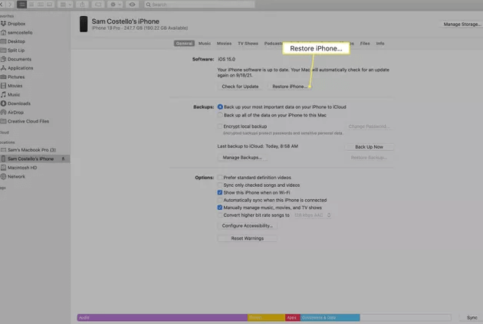Click the Configure Accessibility button

tap(248, 226)
